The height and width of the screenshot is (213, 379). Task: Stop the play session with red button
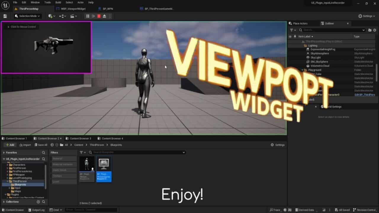pyautogui.click(x=99, y=16)
